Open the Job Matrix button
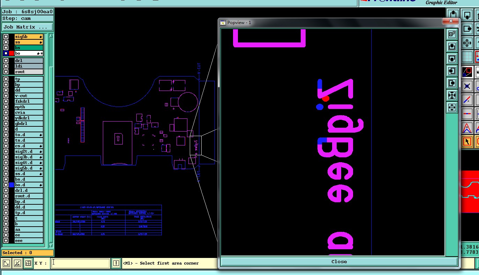This screenshot has width=479, height=275. [28, 27]
